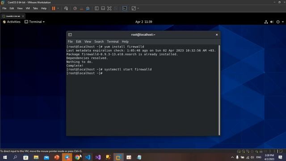Open the Windows notification center
Viewport: 286px width, 161px height.
[280, 157]
